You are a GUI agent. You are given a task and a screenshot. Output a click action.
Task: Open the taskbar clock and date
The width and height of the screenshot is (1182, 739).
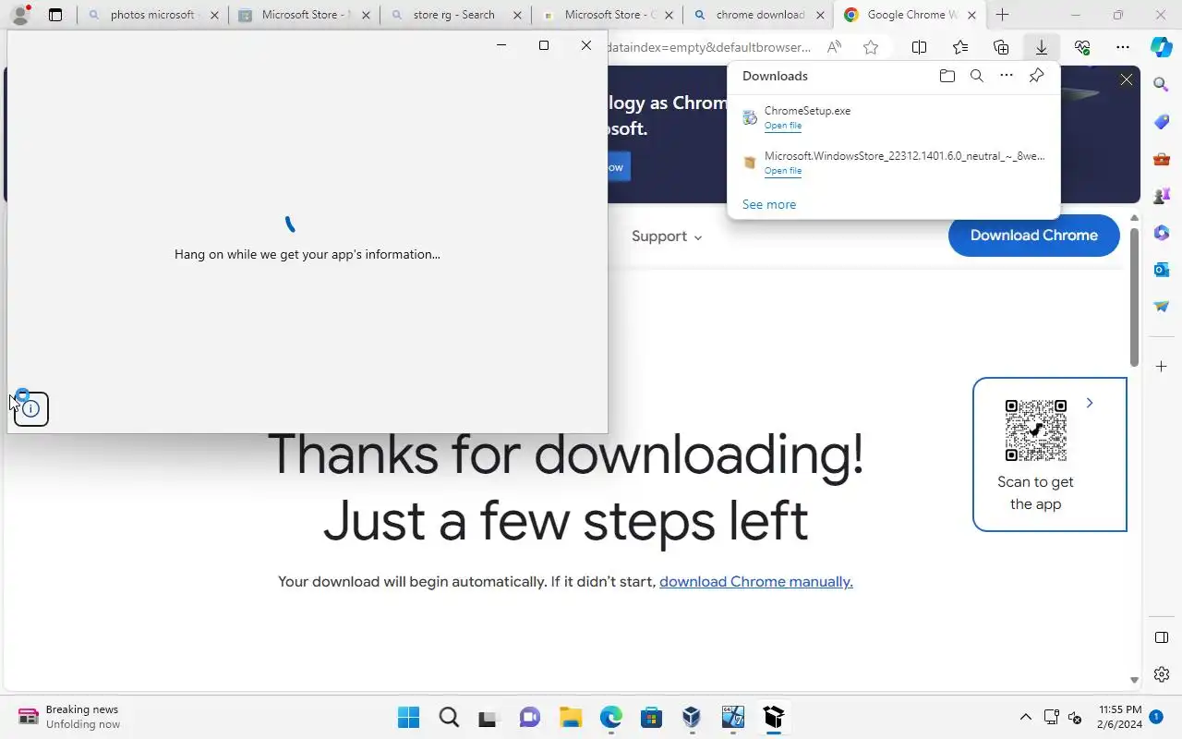[x=1119, y=718]
